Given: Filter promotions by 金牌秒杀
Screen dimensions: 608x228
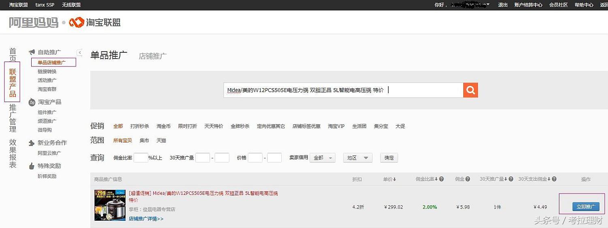Looking at the screenshot, I should point(240,126).
